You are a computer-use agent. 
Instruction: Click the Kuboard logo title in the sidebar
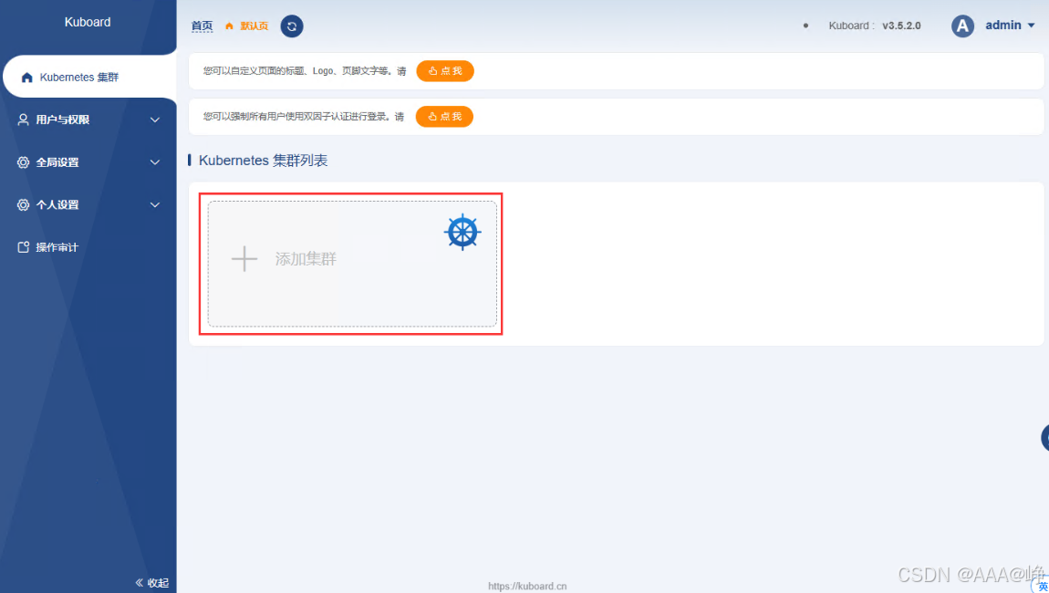(88, 22)
